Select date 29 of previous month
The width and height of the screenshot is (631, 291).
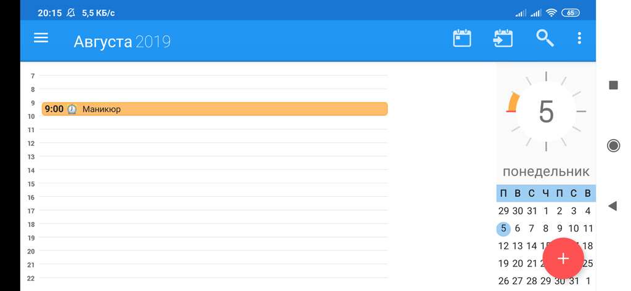coord(503,211)
